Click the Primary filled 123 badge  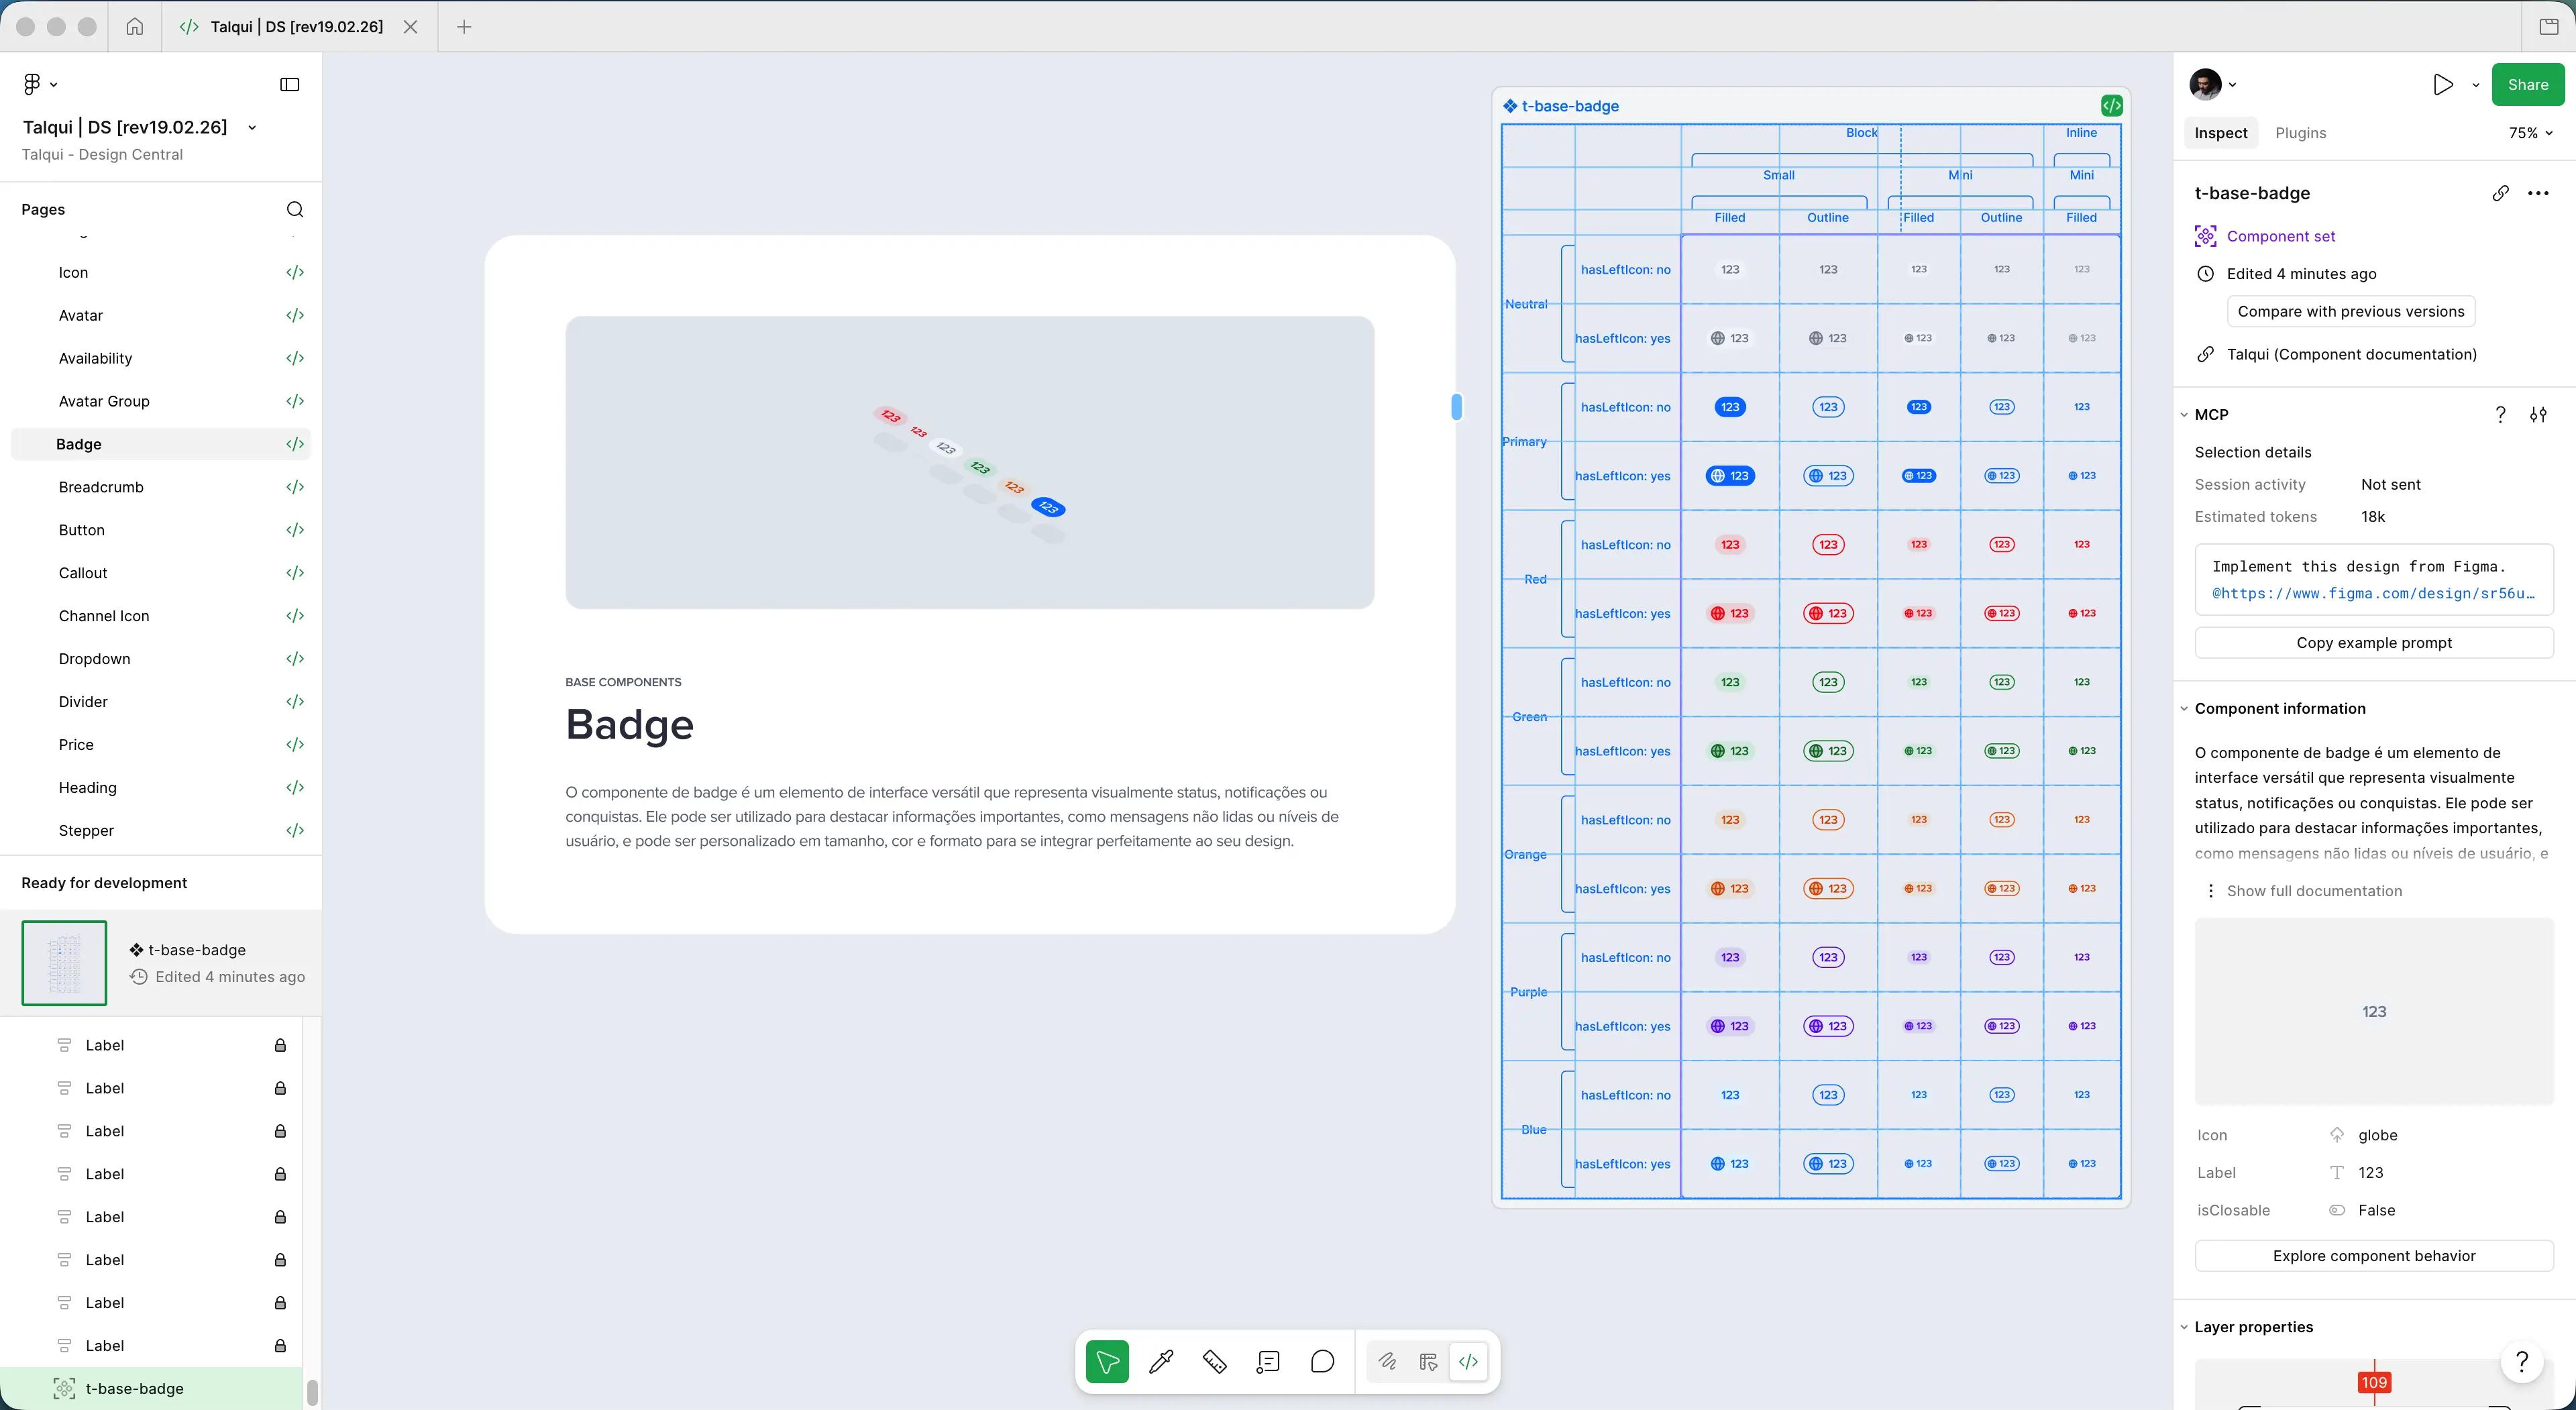click(1730, 407)
